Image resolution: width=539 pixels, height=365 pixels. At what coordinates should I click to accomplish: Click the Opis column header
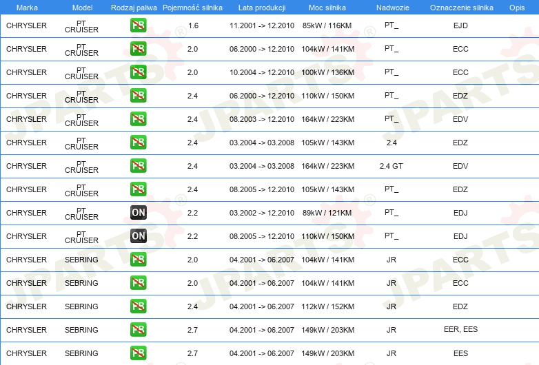pos(516,7)
